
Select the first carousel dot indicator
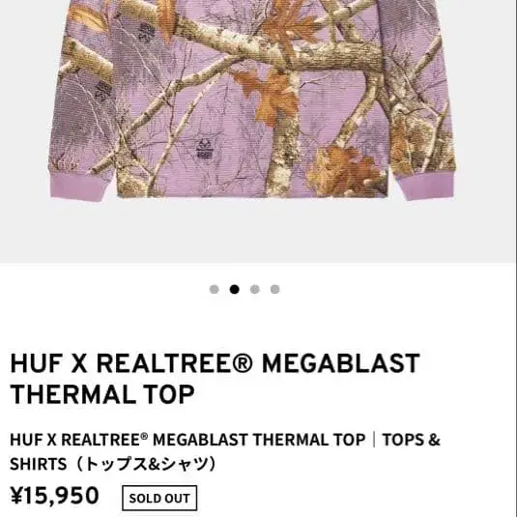(214, 289)
